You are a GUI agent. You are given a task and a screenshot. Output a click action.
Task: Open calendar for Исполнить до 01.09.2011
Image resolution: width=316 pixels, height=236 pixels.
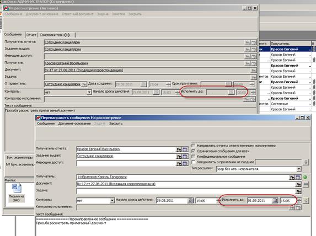click(x=275, y=201)
